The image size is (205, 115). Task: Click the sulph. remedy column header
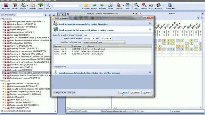click(x=157, y=26)
